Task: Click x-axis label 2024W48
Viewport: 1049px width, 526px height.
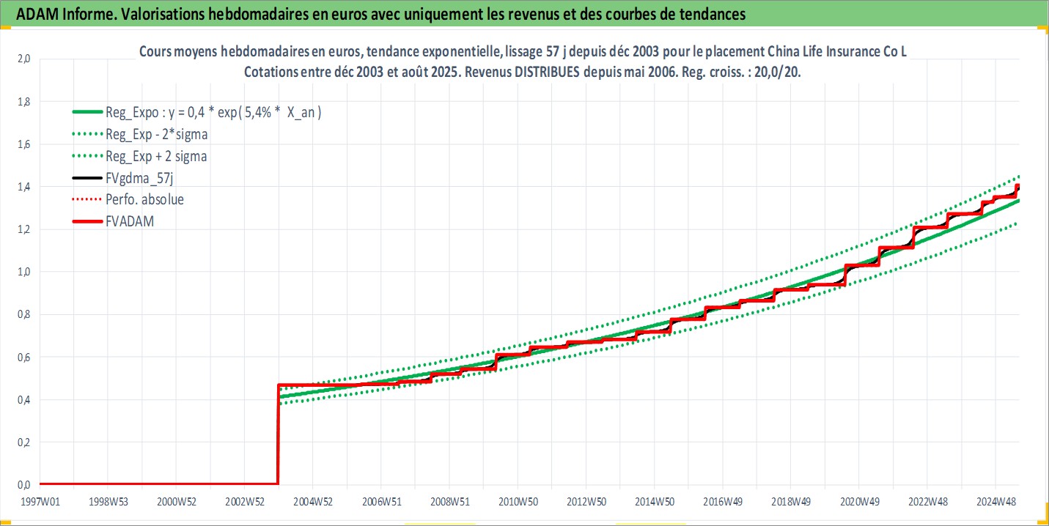Action: (x=995, y=501)
